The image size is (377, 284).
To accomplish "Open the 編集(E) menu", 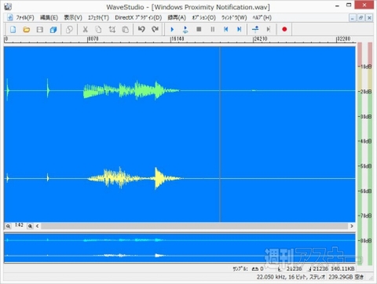I will (x=49, y=17).
